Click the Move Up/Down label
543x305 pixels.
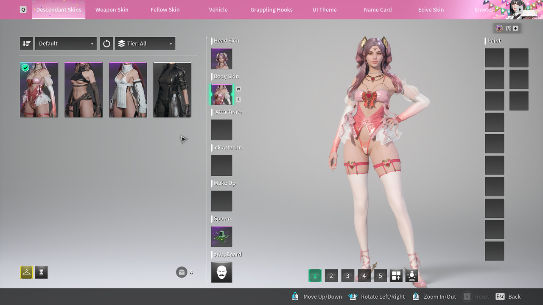(322, 297)
